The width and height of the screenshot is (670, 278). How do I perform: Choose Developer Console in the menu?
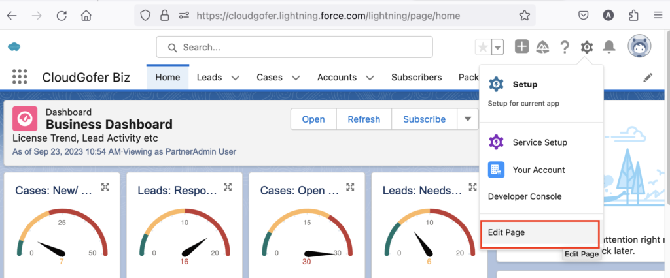click(x=525, y=196)
